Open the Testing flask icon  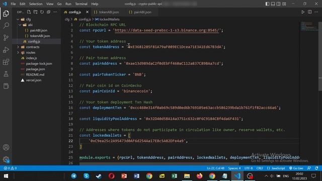(x=6, y=74)
